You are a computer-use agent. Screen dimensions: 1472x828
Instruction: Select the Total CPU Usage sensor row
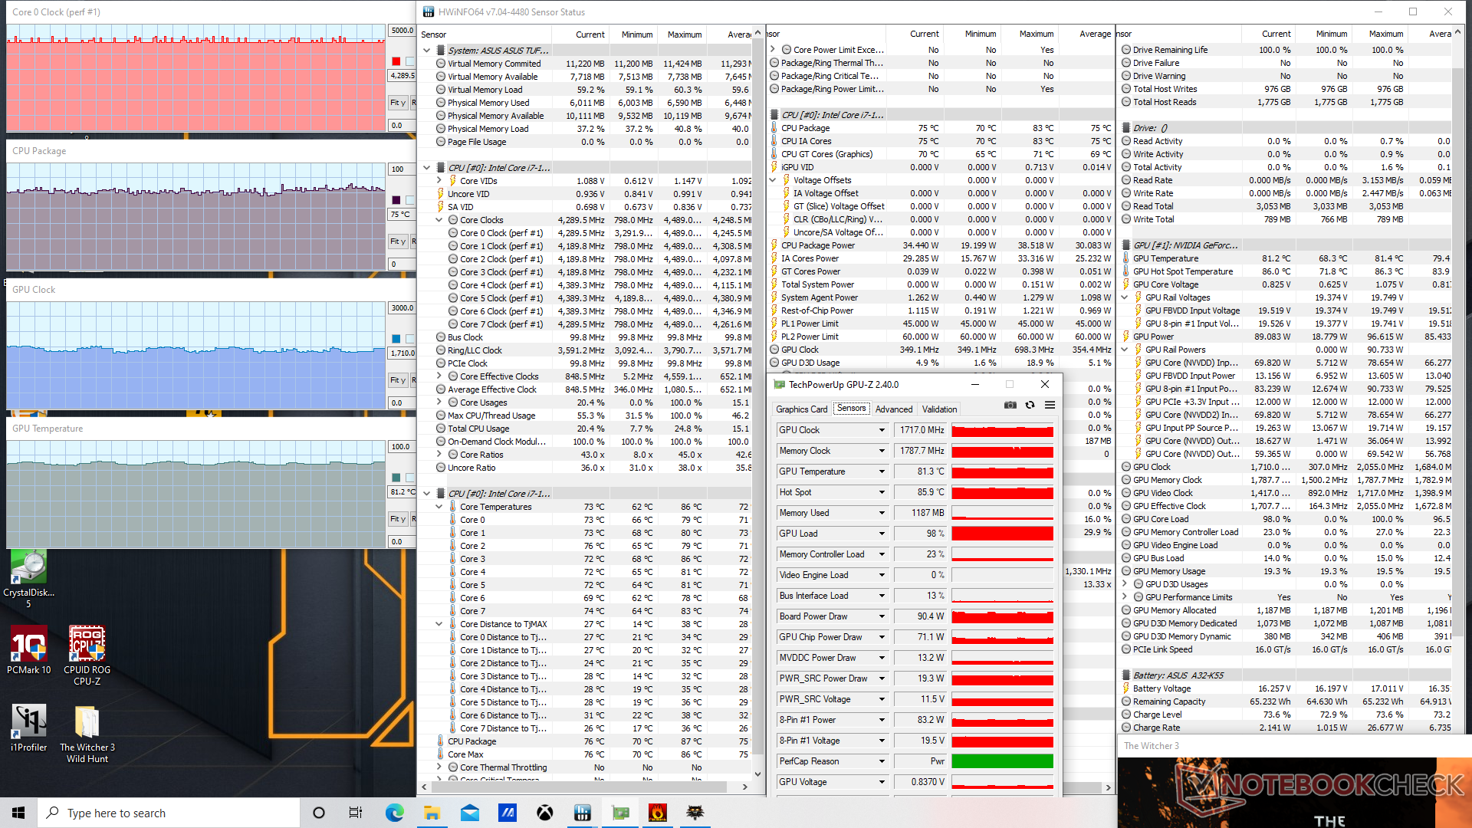(586, 429)
